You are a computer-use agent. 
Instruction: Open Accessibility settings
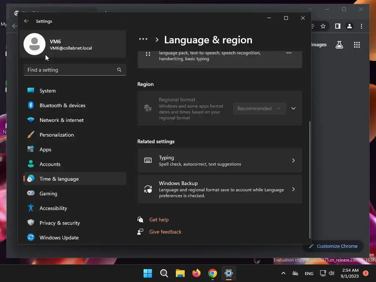(75, 208)
